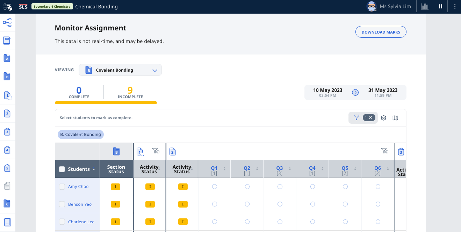461x232 pixels.
Task: Select Activity 3 quiz in left sidebar
Action: pos(7,132)
